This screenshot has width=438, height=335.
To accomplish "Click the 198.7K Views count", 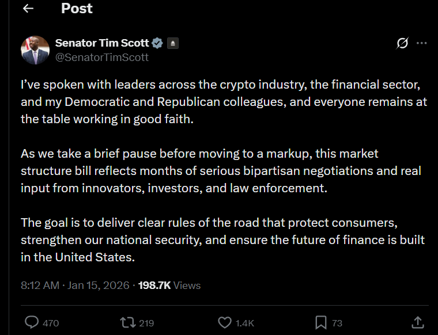I will tap(169, 285).
